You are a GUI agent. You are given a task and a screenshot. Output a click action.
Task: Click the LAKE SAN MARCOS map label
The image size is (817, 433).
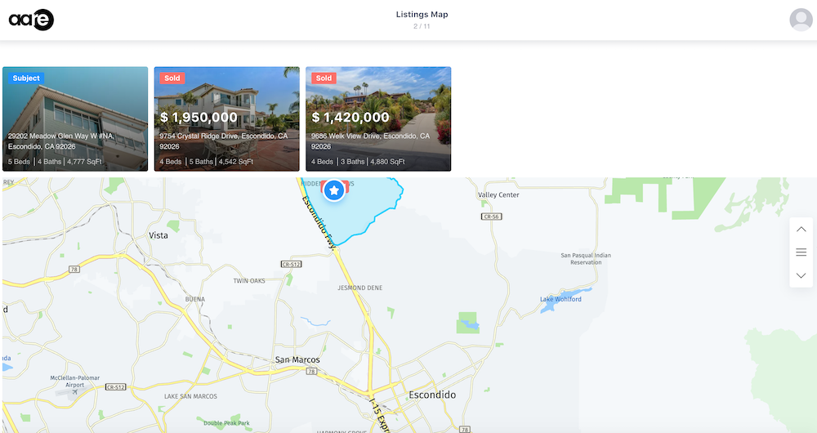coord(190,396)
